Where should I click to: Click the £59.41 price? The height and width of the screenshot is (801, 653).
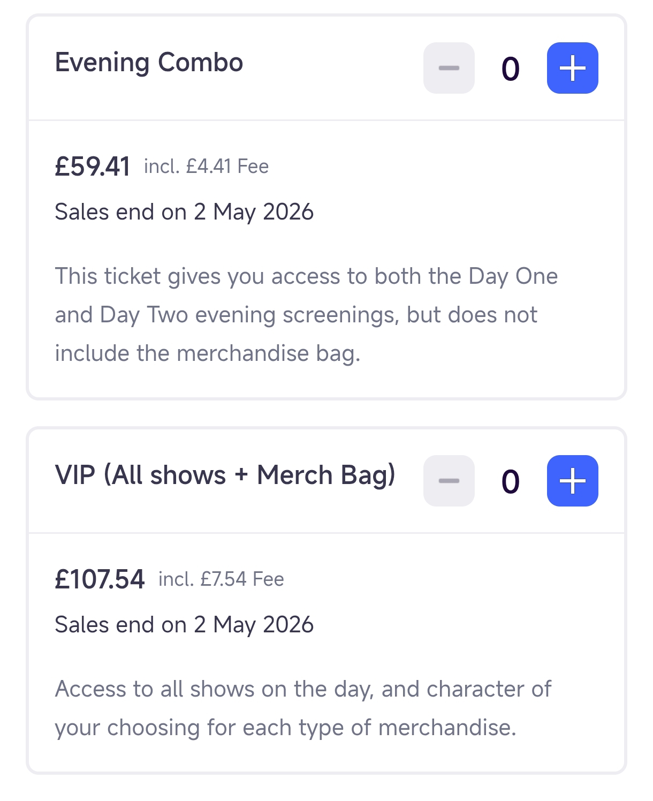point(92,167)
